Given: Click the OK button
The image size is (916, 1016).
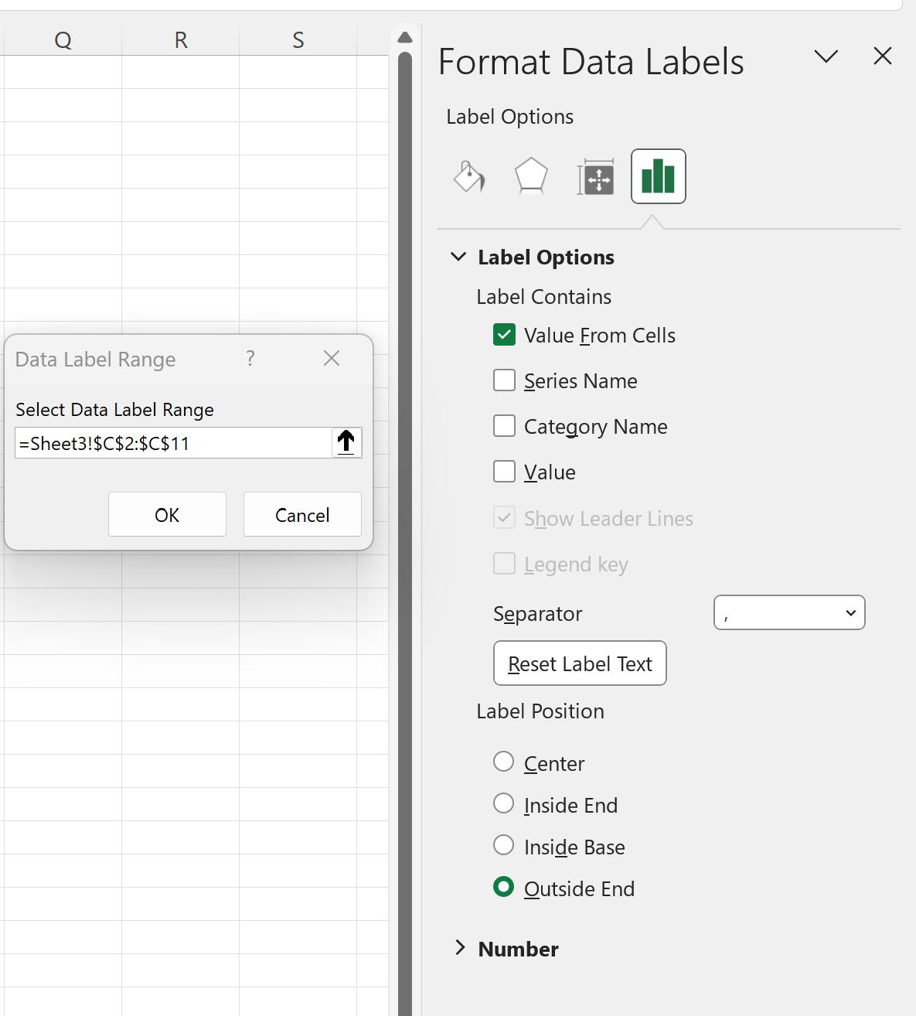Looking at the screenshot, I should pos(167,514).
